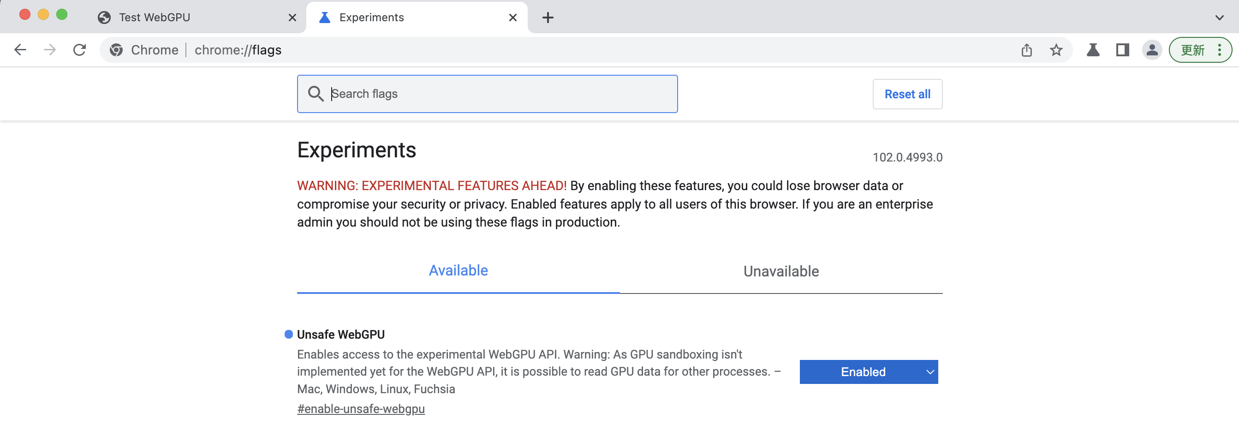Switch to the Unavailable tab
Image resolution: width=1239 pixels, height=431 pixels.
tap(780, 271)
